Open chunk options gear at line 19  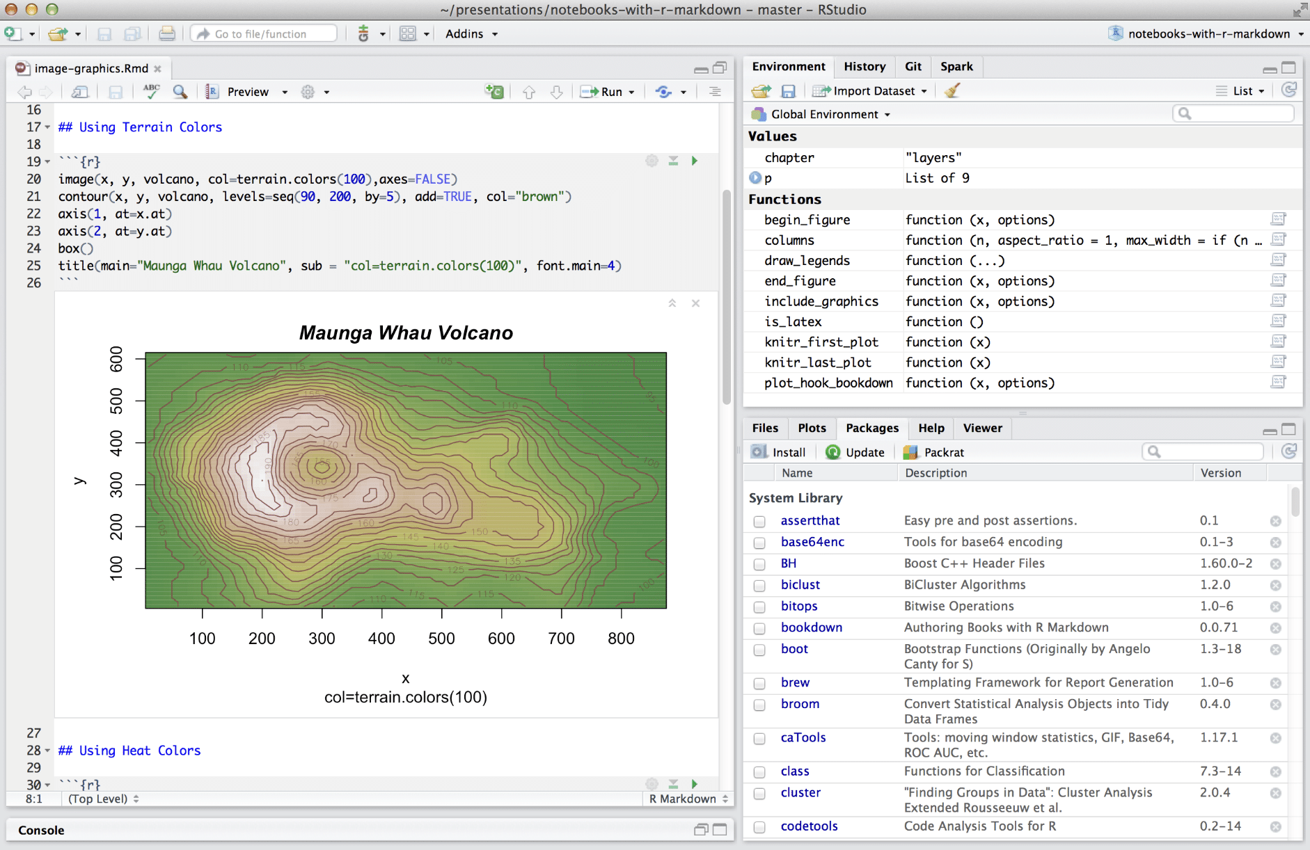click(652, 161)
